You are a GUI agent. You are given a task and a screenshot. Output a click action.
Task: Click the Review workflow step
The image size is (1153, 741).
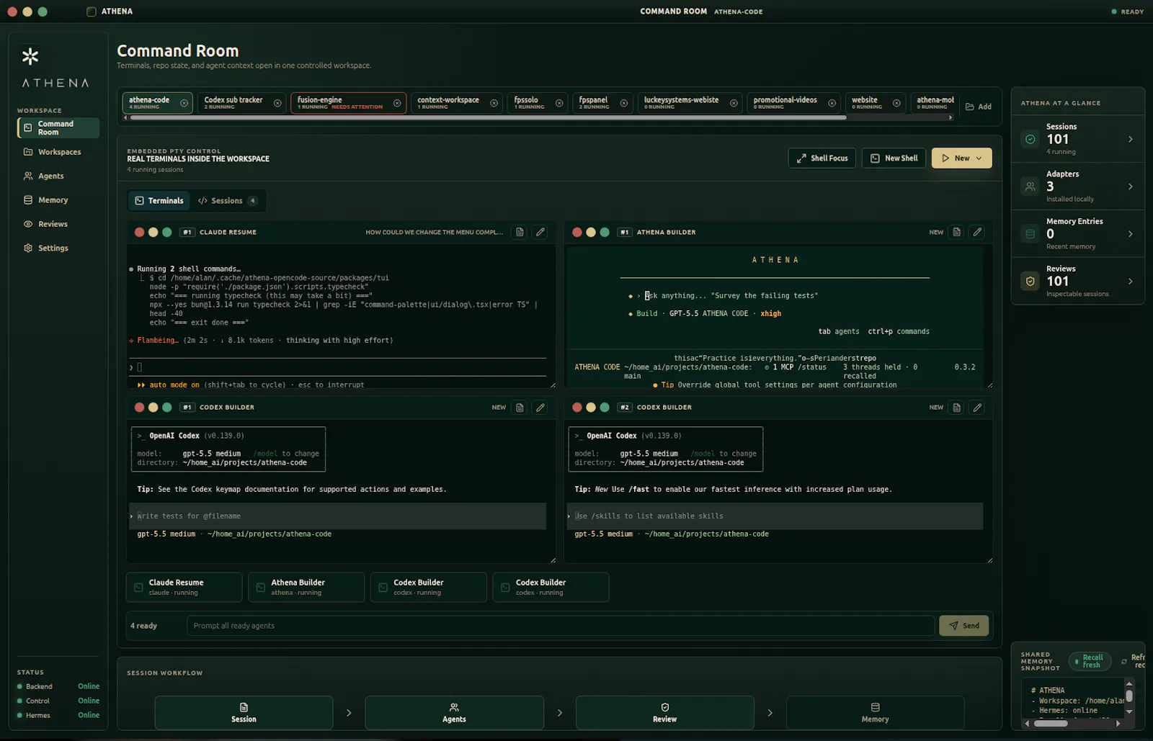point(664,713)
